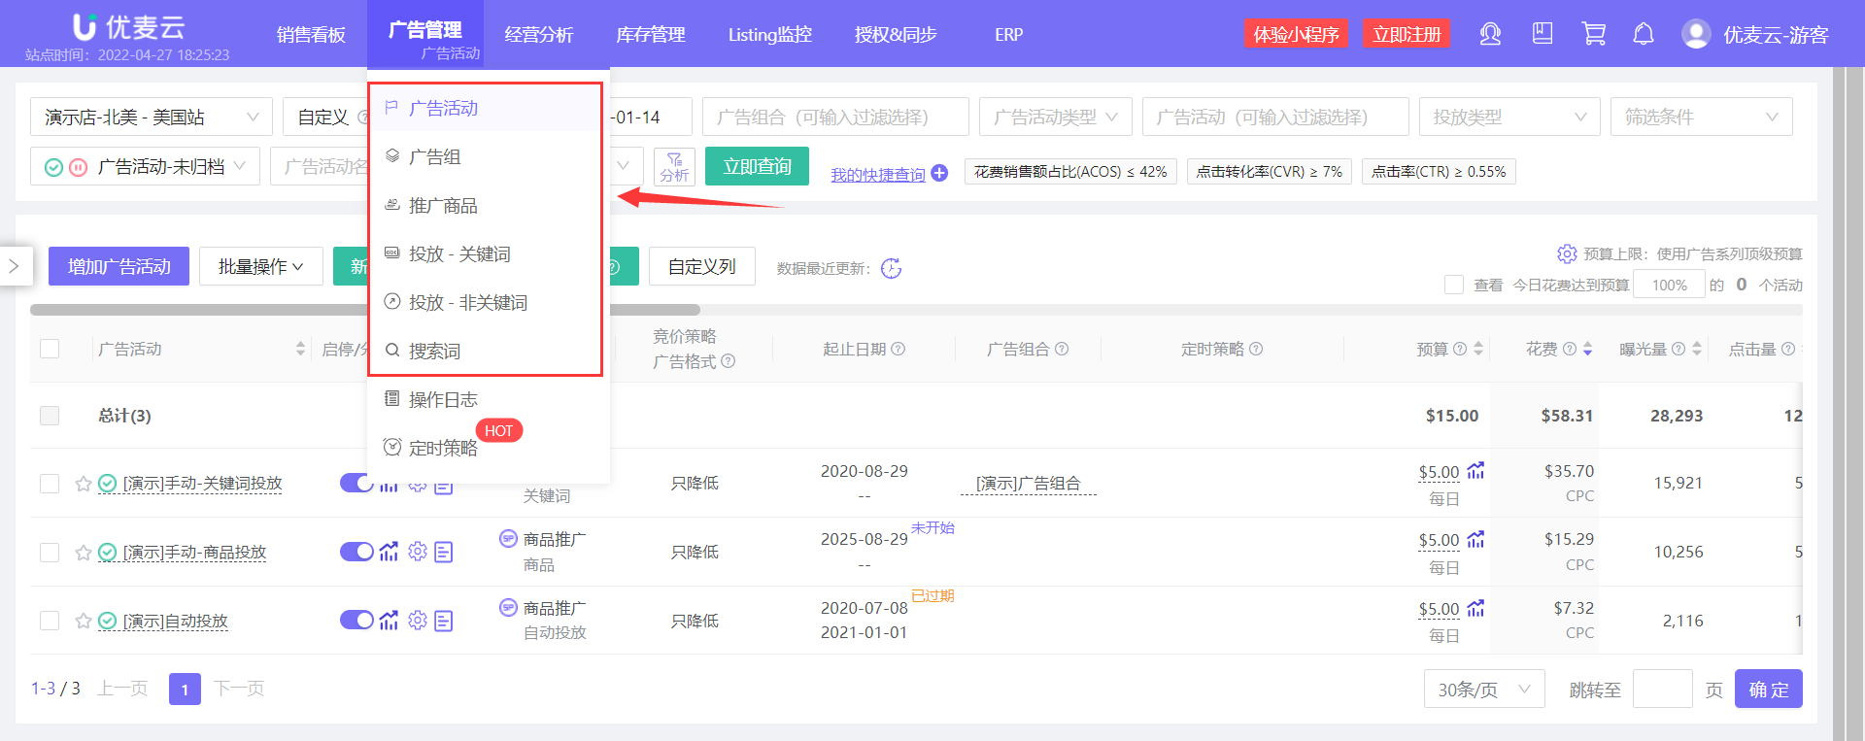Click budget trend icon next to first $5.00

[x=1475, y=471]
